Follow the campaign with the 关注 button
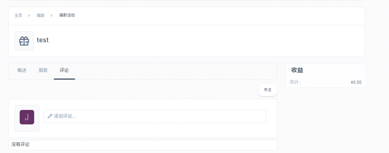The height and width of the screenshot is (153, 389). pyautogui.click(x=267, y=90)
